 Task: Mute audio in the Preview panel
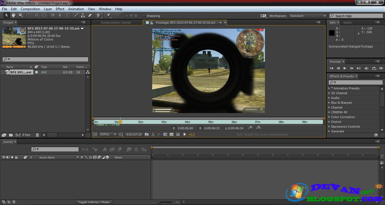(x=366, y=68)
